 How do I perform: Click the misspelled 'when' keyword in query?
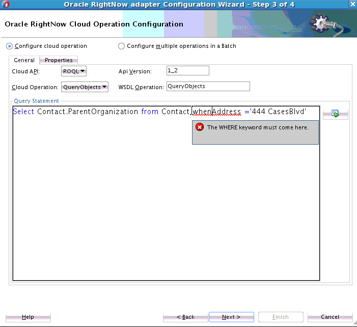(202, 112)
